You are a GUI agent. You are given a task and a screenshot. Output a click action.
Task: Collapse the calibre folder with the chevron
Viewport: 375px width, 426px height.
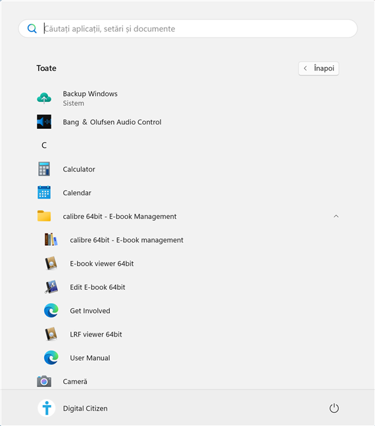point(336,216)
